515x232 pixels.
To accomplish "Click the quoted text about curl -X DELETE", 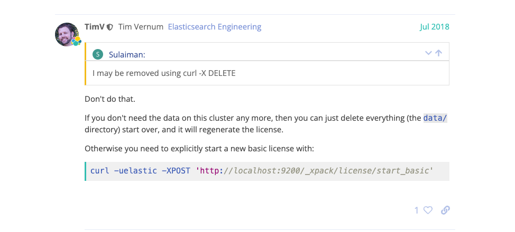I will click(164, 73).
